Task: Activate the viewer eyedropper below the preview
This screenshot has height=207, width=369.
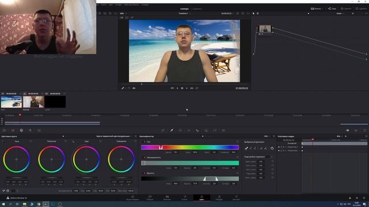Action: pyautogui.click(x=123, y=88)
